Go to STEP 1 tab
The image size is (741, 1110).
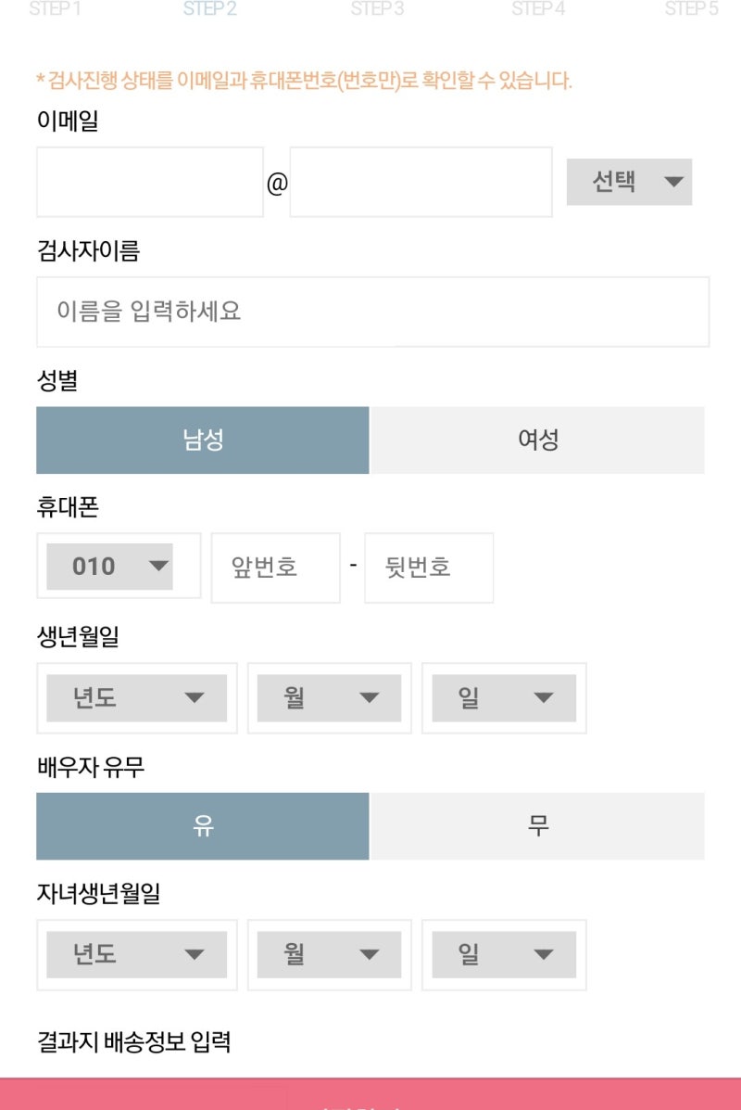55,9
